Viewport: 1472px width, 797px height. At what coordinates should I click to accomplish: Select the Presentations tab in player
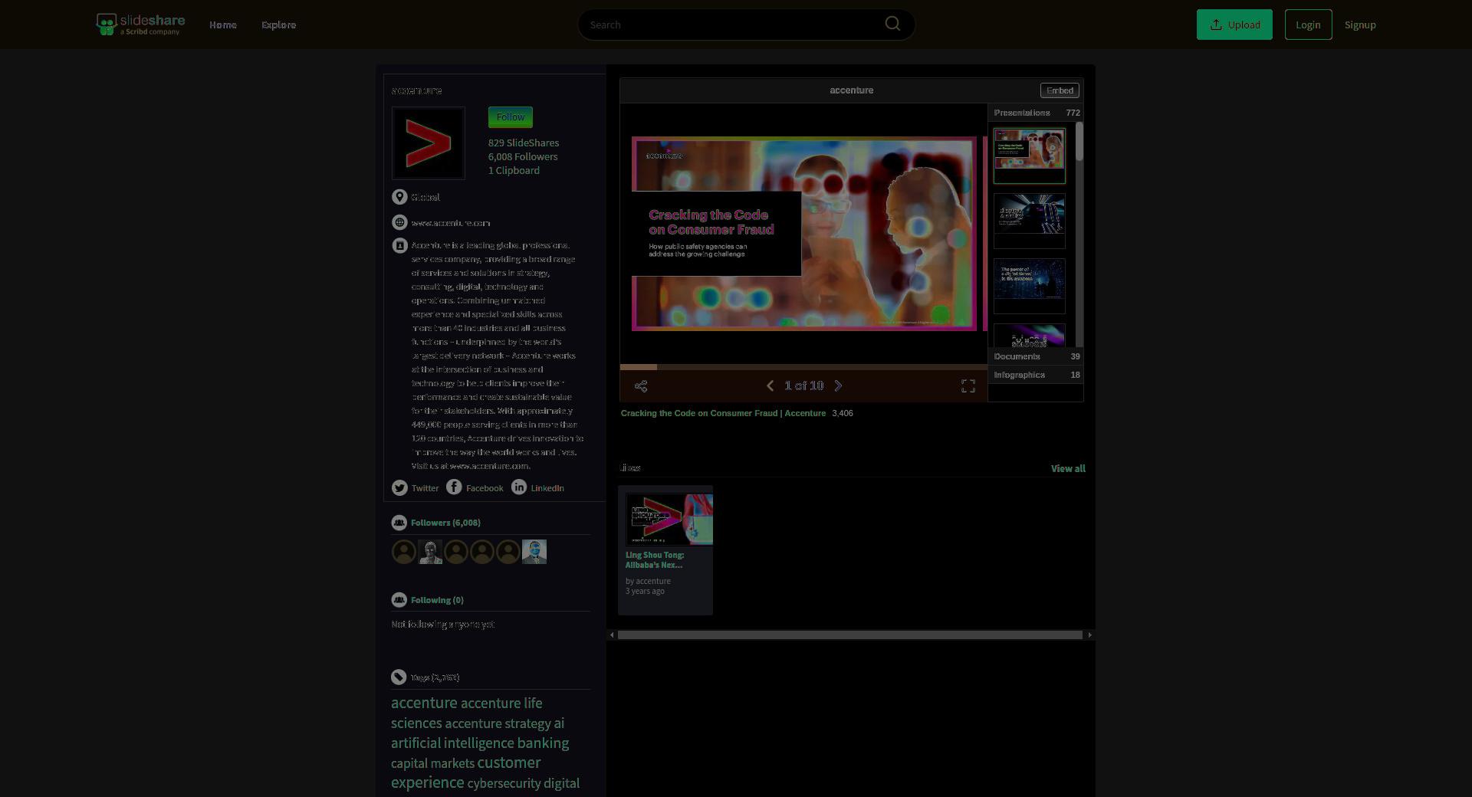pos(1036,113)
